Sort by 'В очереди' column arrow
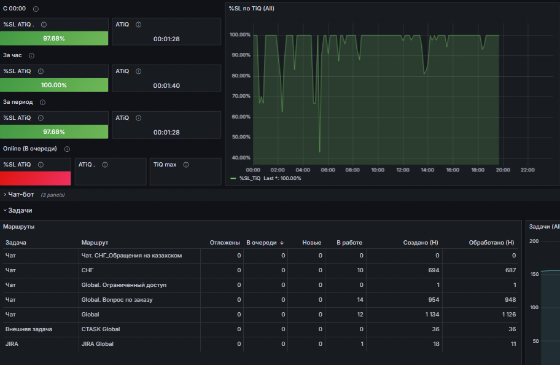 point(282,242)
